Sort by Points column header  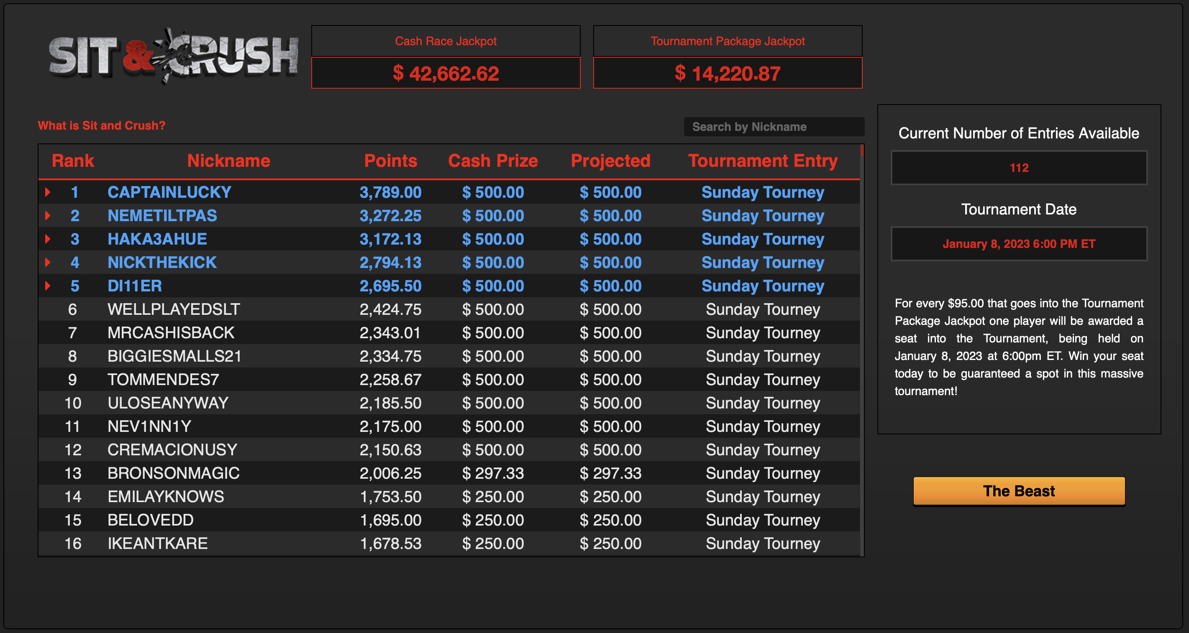[x=390, y=161]
